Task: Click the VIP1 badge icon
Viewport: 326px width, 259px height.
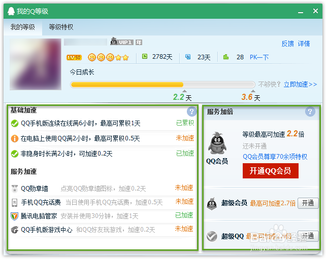Action: 122,42
